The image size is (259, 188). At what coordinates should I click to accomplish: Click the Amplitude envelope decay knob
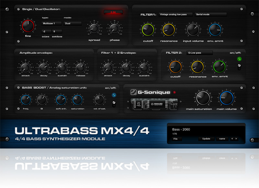tap(44, 68)
